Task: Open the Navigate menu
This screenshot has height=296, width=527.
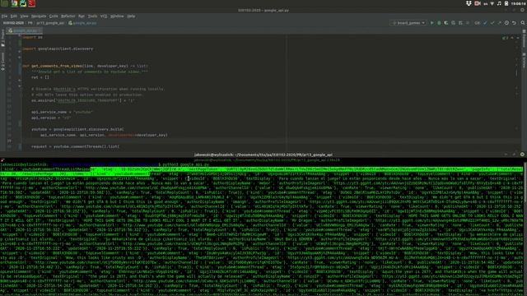Action: [39, 16]
